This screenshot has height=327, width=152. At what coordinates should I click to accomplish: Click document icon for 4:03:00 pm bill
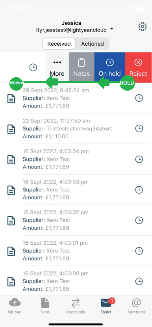click(x=11, y=281)
